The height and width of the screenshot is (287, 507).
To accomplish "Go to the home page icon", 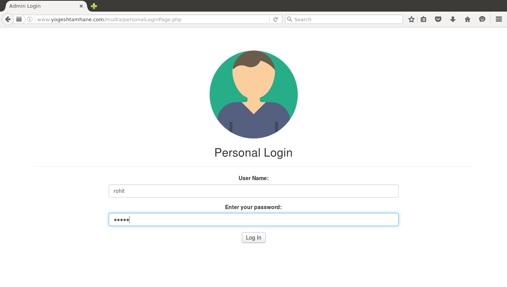I will point(468,19).
